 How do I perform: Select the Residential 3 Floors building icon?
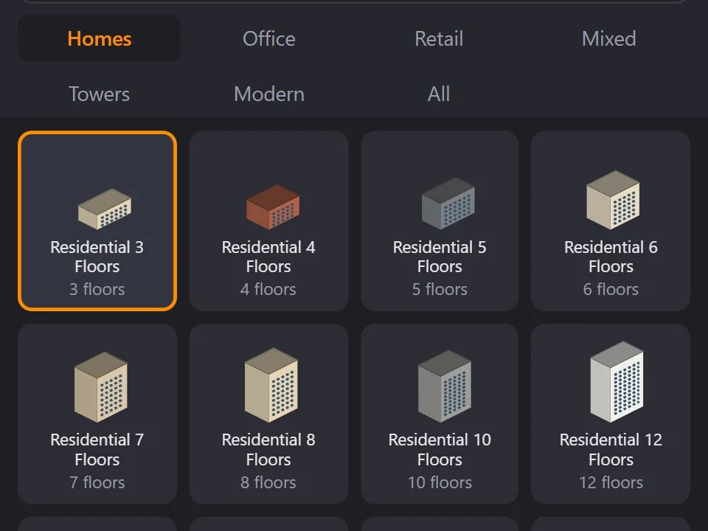coord(105,209)
